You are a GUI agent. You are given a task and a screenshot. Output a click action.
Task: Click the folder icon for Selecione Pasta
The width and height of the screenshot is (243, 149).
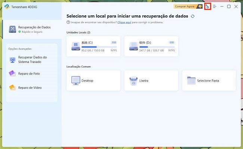click(191, 80)
